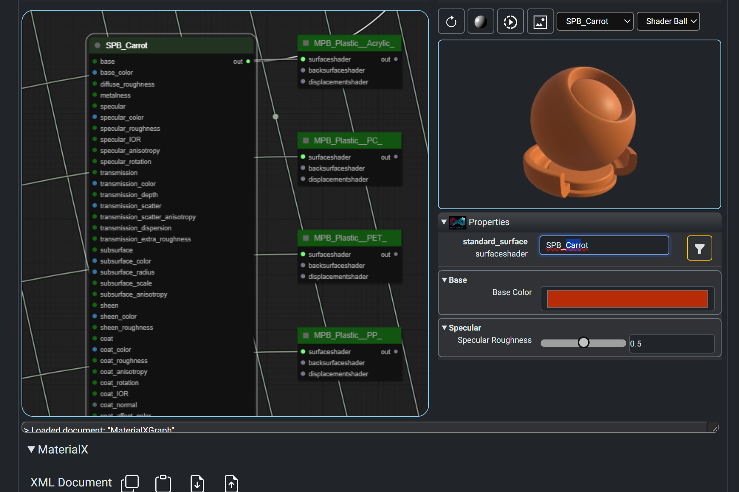Select the MPB_Plastic__PET_ node header
The width and height of the screenshot is (739, 492).
click(350, 238)
